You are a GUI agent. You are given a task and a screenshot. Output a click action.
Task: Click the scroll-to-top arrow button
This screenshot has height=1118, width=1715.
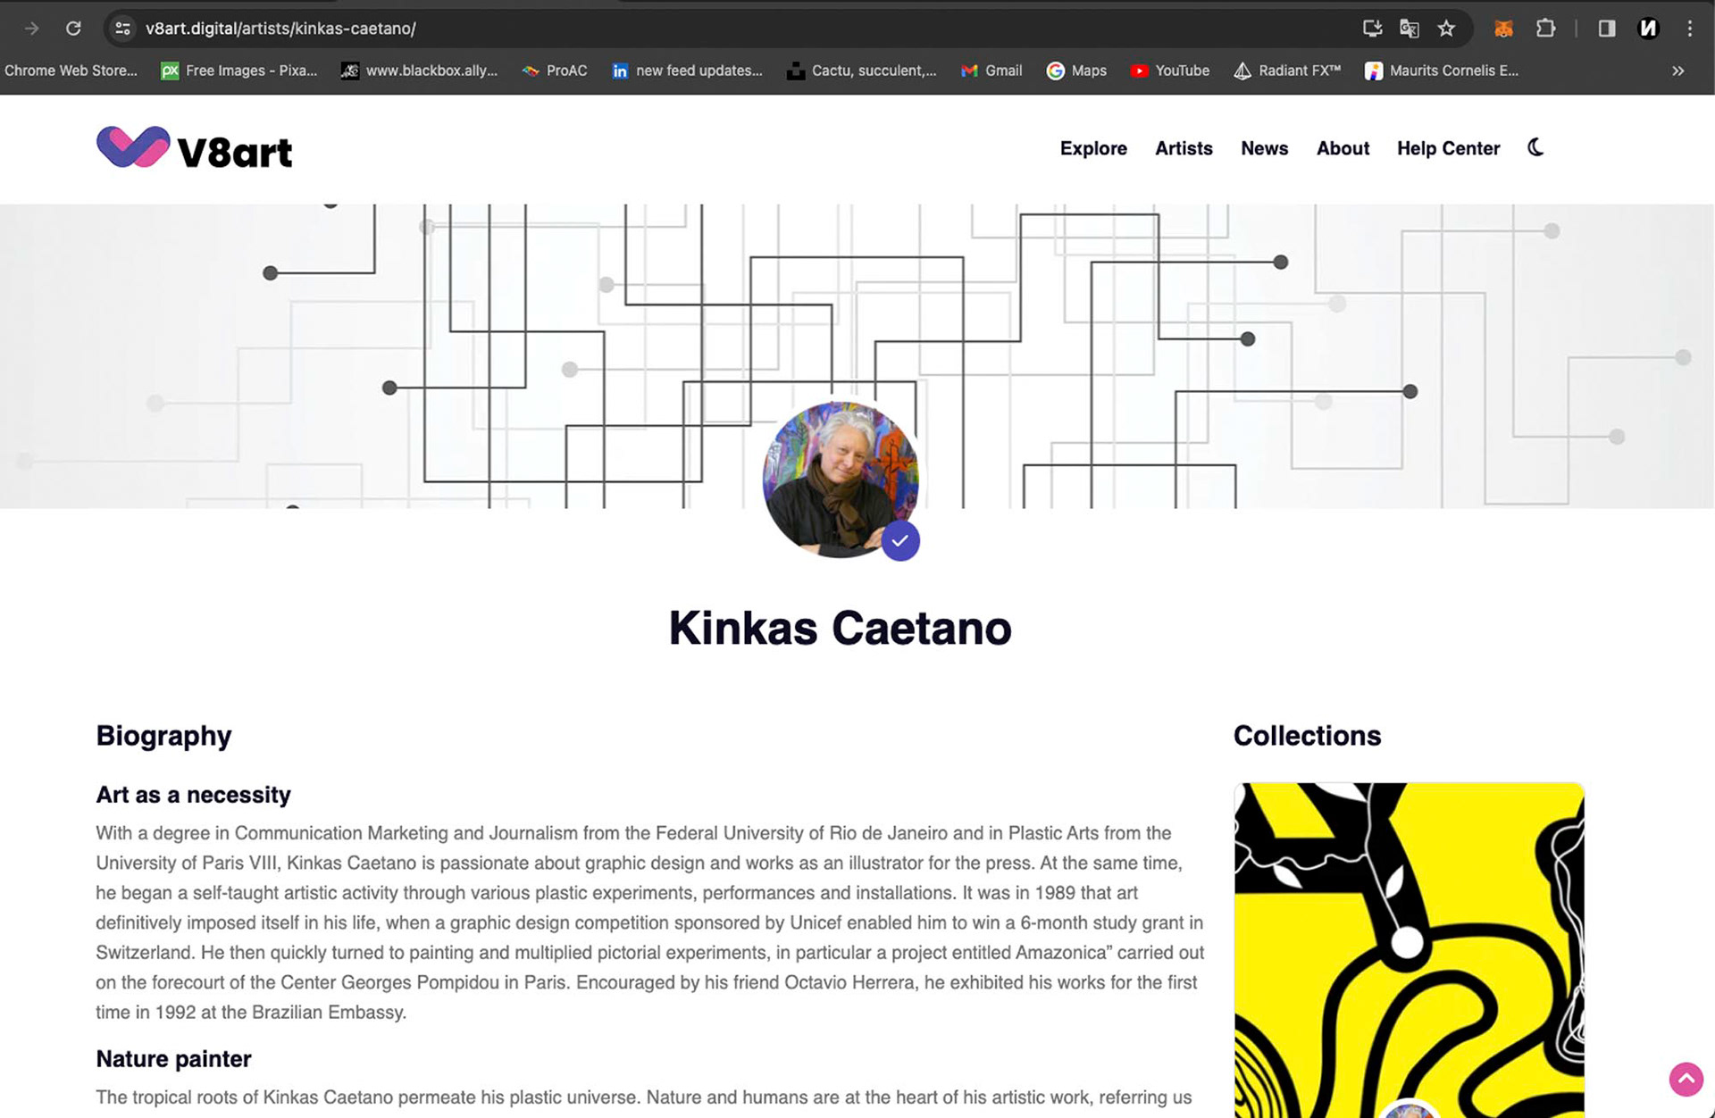(1686, 1079)
